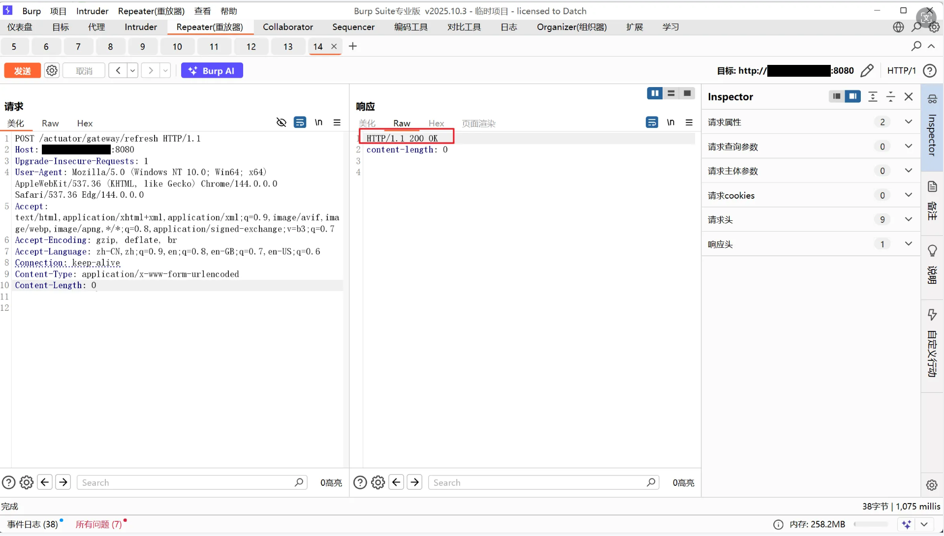Expand the 请求cookies section

click(x=811, y=195)
